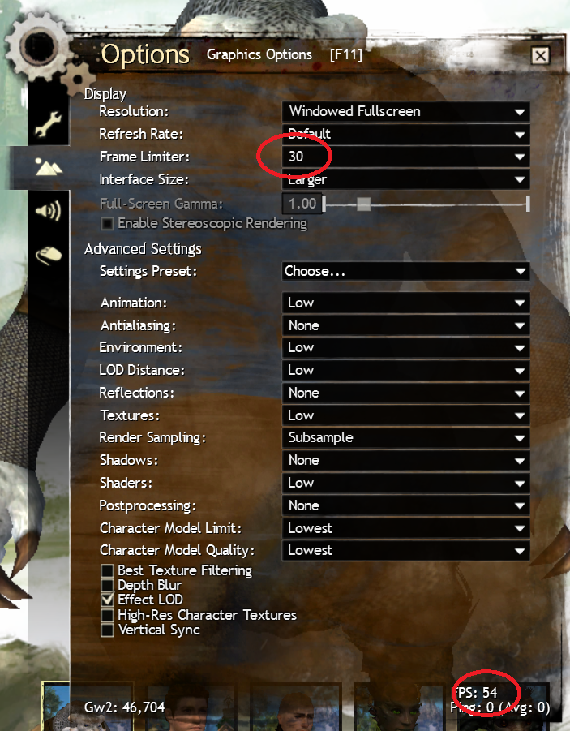
Task: Close the Options window with X
Action: click(x=541, y=56)
